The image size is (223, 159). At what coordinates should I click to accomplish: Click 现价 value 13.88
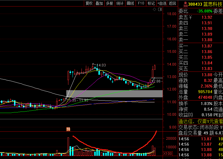pos(207,75)
